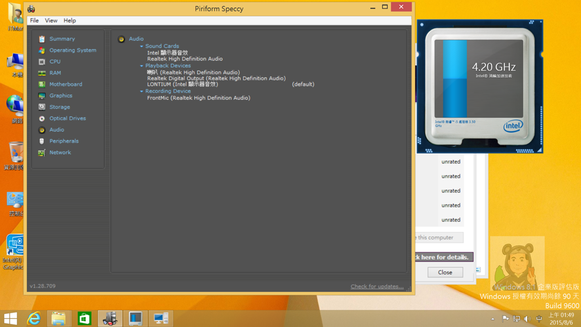Click the blue gauge bar in the CPU gadget

pyautogui.click(x=454, y=78)
